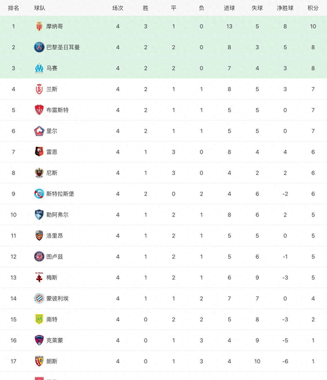Sort by the 积分 points column header
Viewport: 327px width, 380px height.
click(313, 8)
